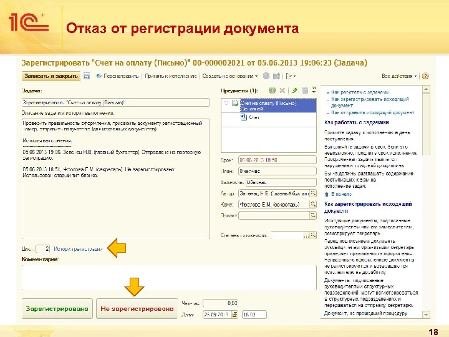Click the green Зарегистрировано button

click(x=57, y=309)
